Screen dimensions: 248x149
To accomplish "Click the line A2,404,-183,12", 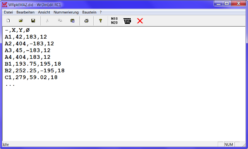I will 29,44.
